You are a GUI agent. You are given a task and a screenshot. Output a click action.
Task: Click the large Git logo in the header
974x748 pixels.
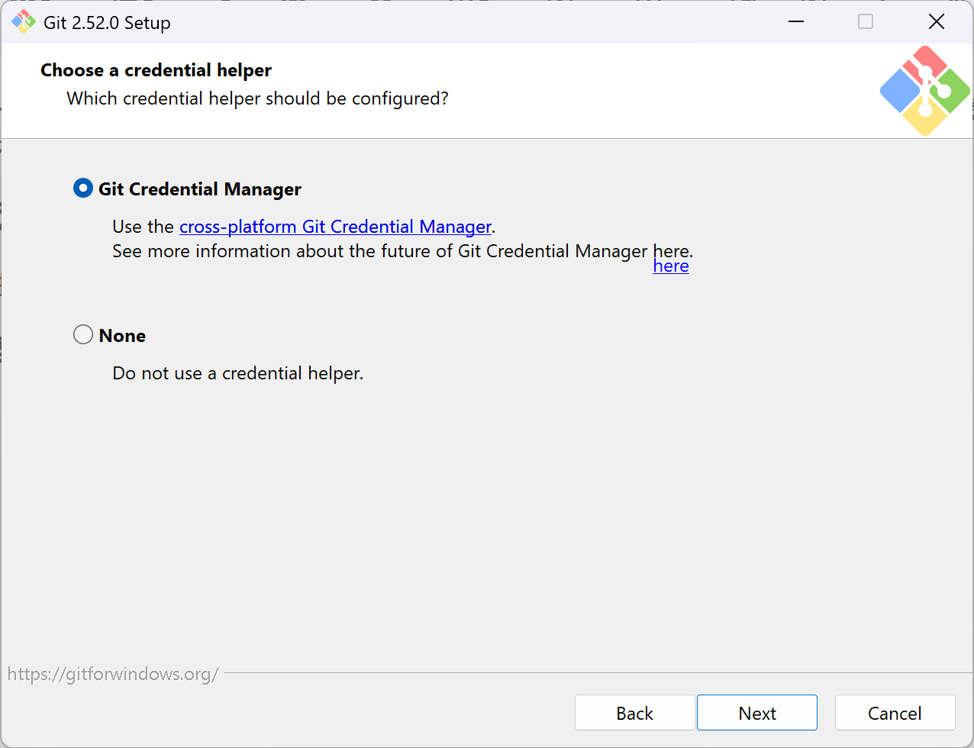pyautogui.click(x=924, y=91)
